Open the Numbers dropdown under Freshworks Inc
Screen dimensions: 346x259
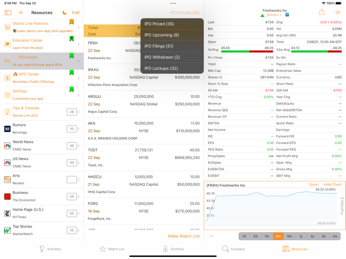point(274,15)
